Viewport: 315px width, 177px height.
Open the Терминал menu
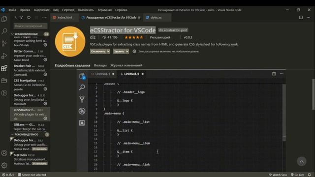click(104, 10)
